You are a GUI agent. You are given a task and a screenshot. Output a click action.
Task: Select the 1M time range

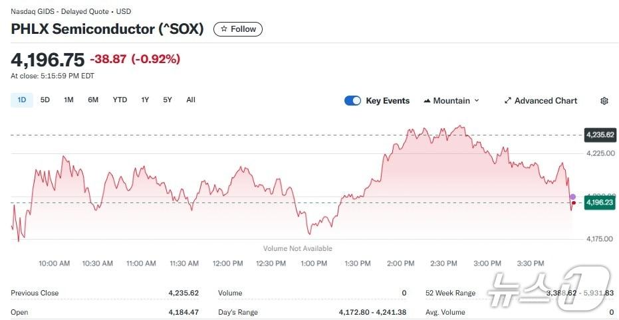68,100
